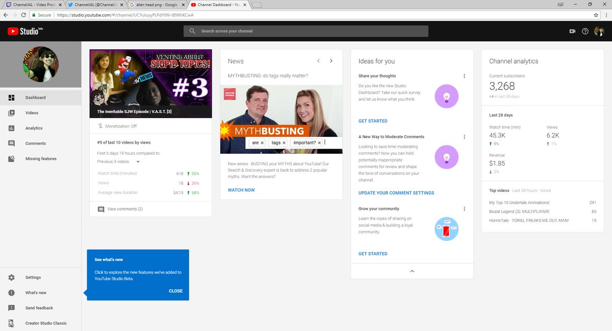This screenshot has height=331, width=612.
Task: Click GET STARTED under Grow your community
Action: click(x=373, y=254)
